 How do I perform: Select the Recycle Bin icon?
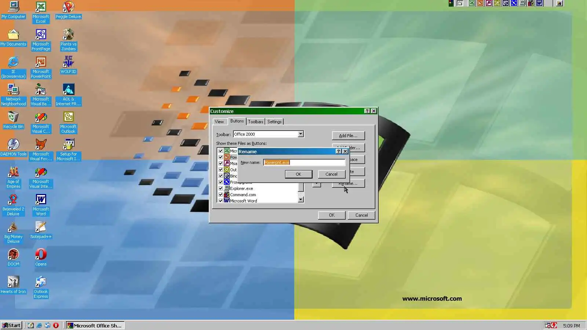click(13, 120)
